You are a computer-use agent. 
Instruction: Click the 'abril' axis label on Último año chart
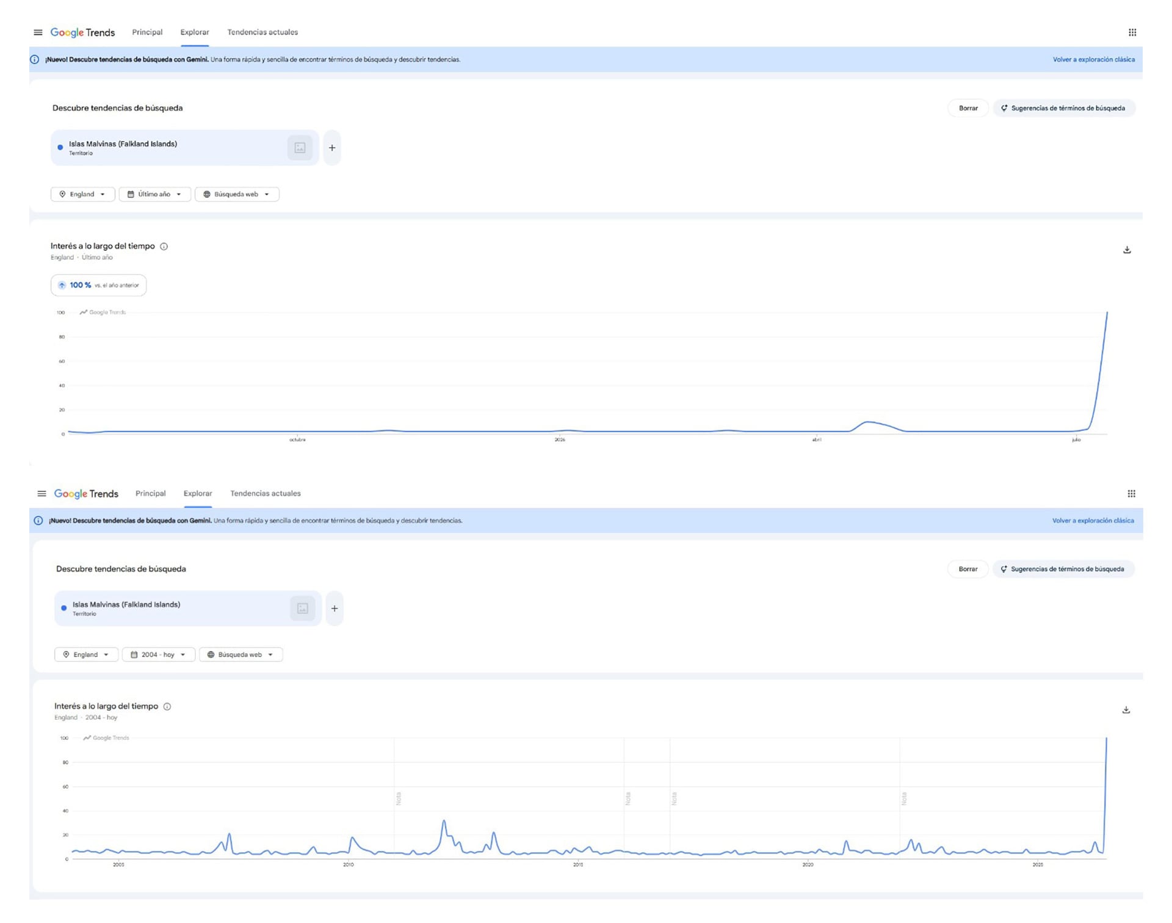(817, 440)
